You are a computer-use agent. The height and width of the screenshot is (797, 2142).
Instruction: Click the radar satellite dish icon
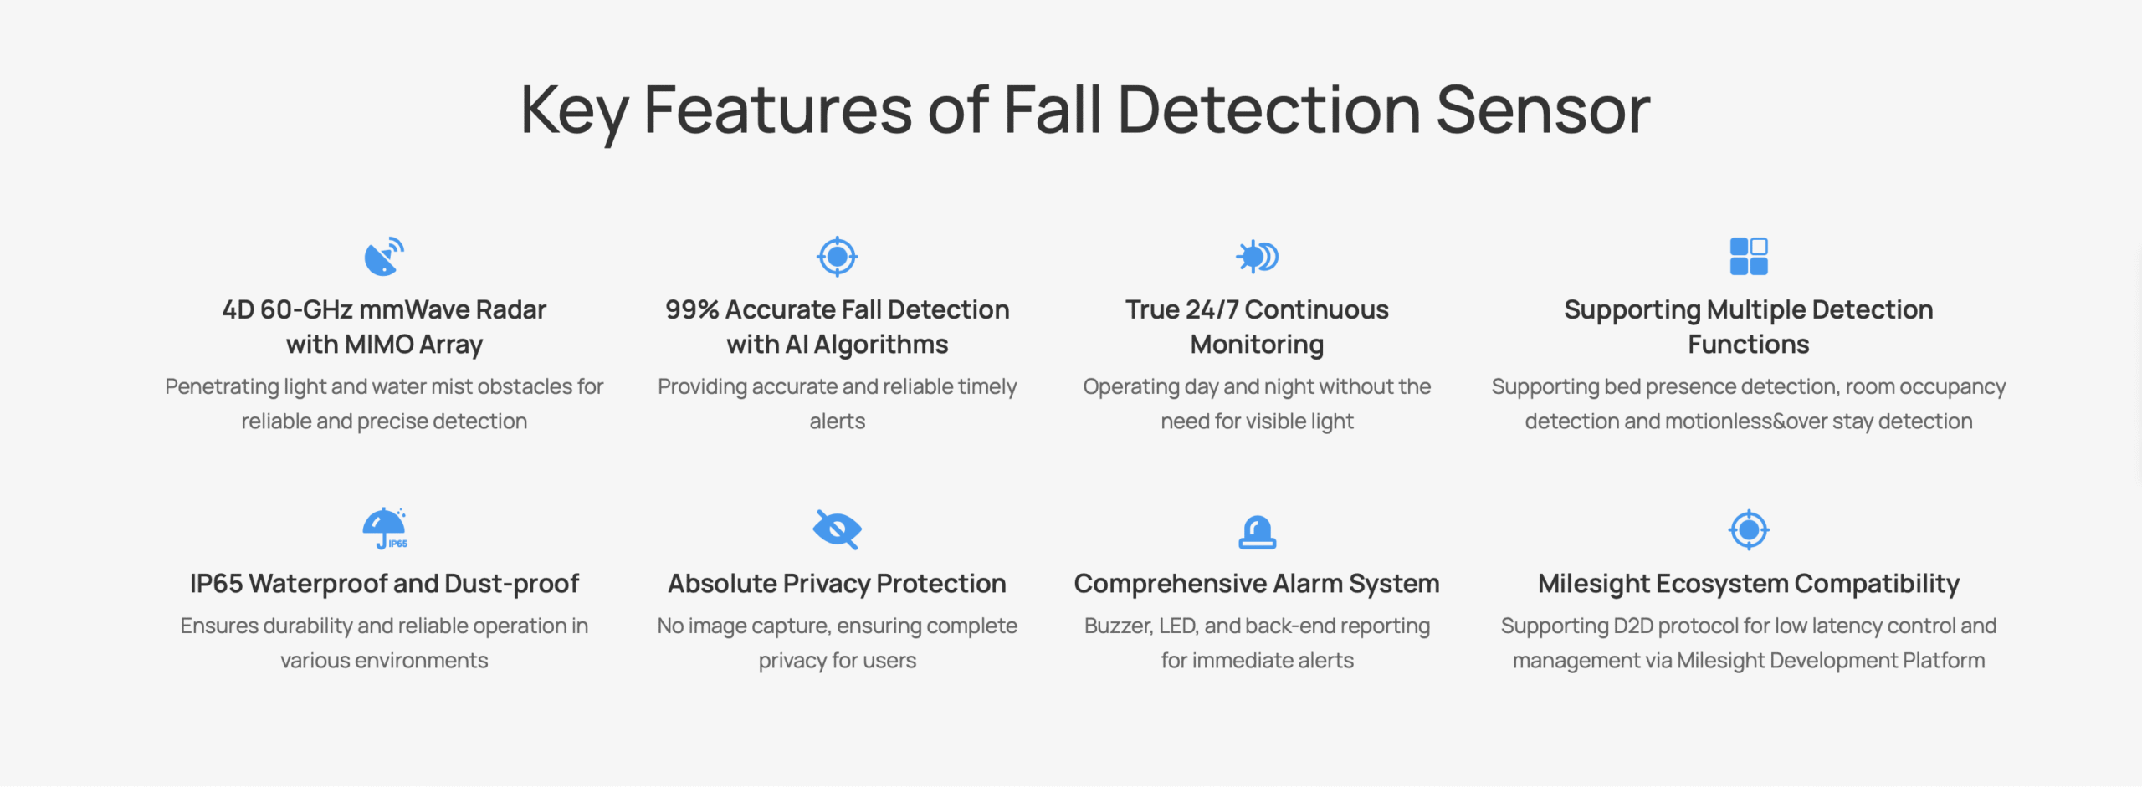(x=384, y=257)
